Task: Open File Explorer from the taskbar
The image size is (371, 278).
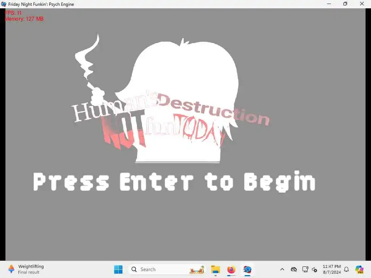Action: coord(216,269)
